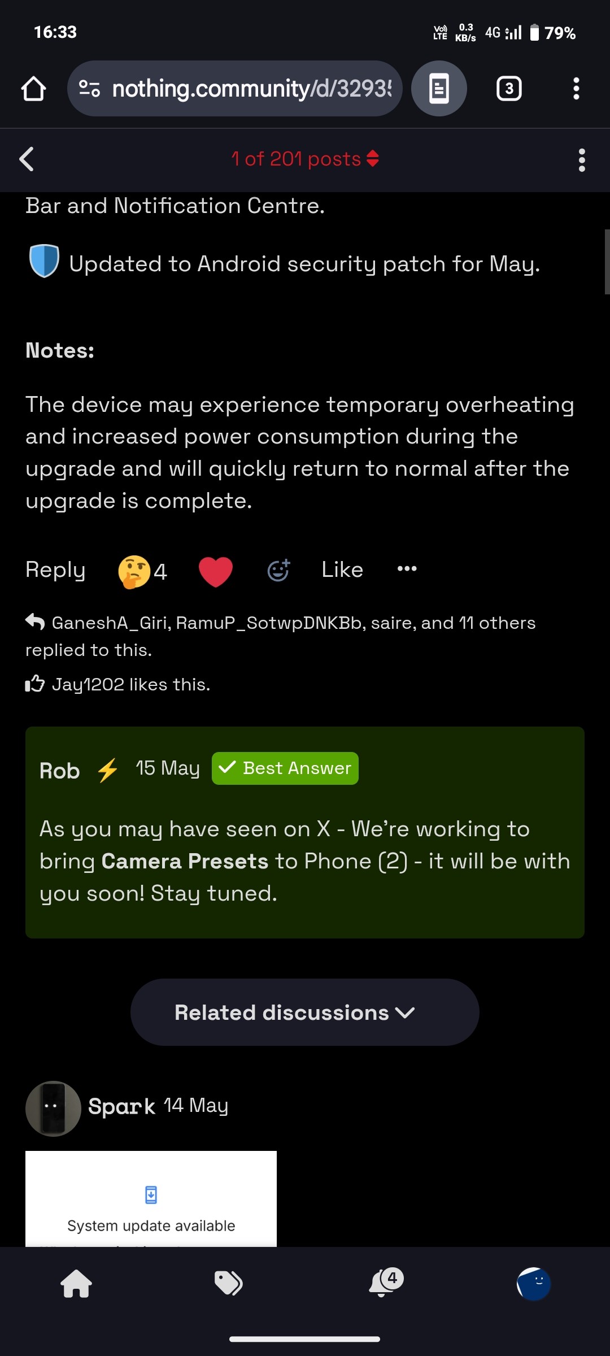Go back using the left chevron
Image resolution: width=610 pixels, height=1356 pixels.
[x=27, y=159]
